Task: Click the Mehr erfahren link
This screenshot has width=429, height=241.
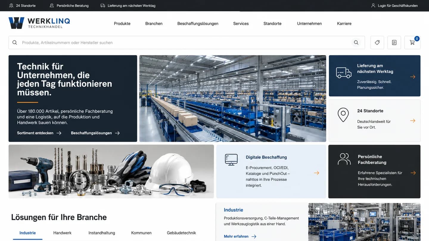Action: point(240,237)
